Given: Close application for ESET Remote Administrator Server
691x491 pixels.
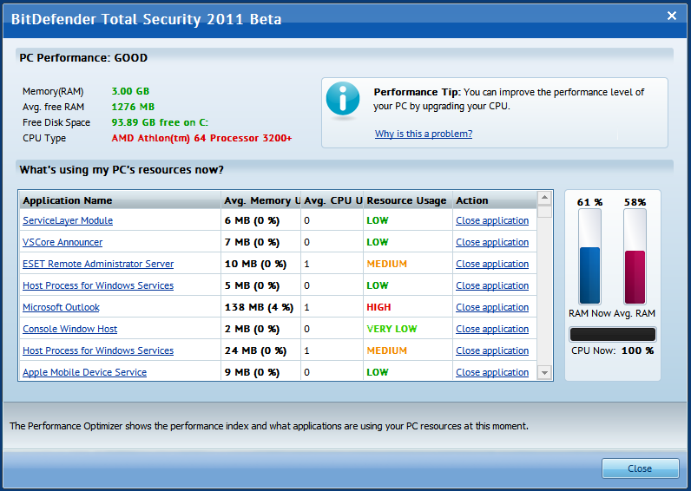Looking at the screenshot, I should (492, 264).
